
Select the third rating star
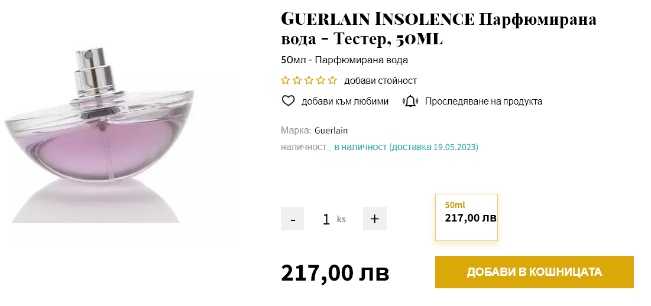point(309,80)
